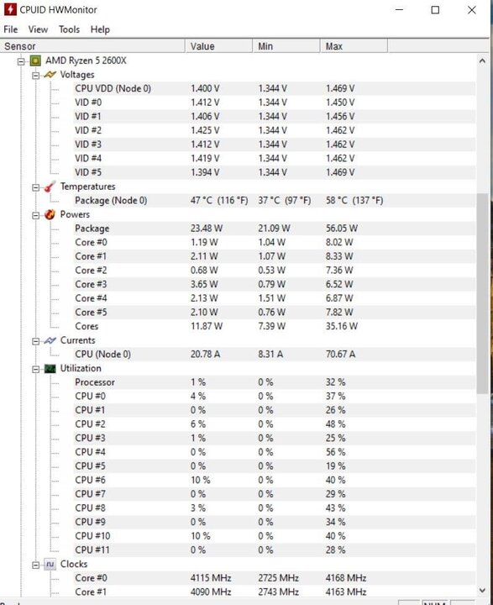Click the Currents wave icon
This screenshot has height=605, width=493.
50,340
